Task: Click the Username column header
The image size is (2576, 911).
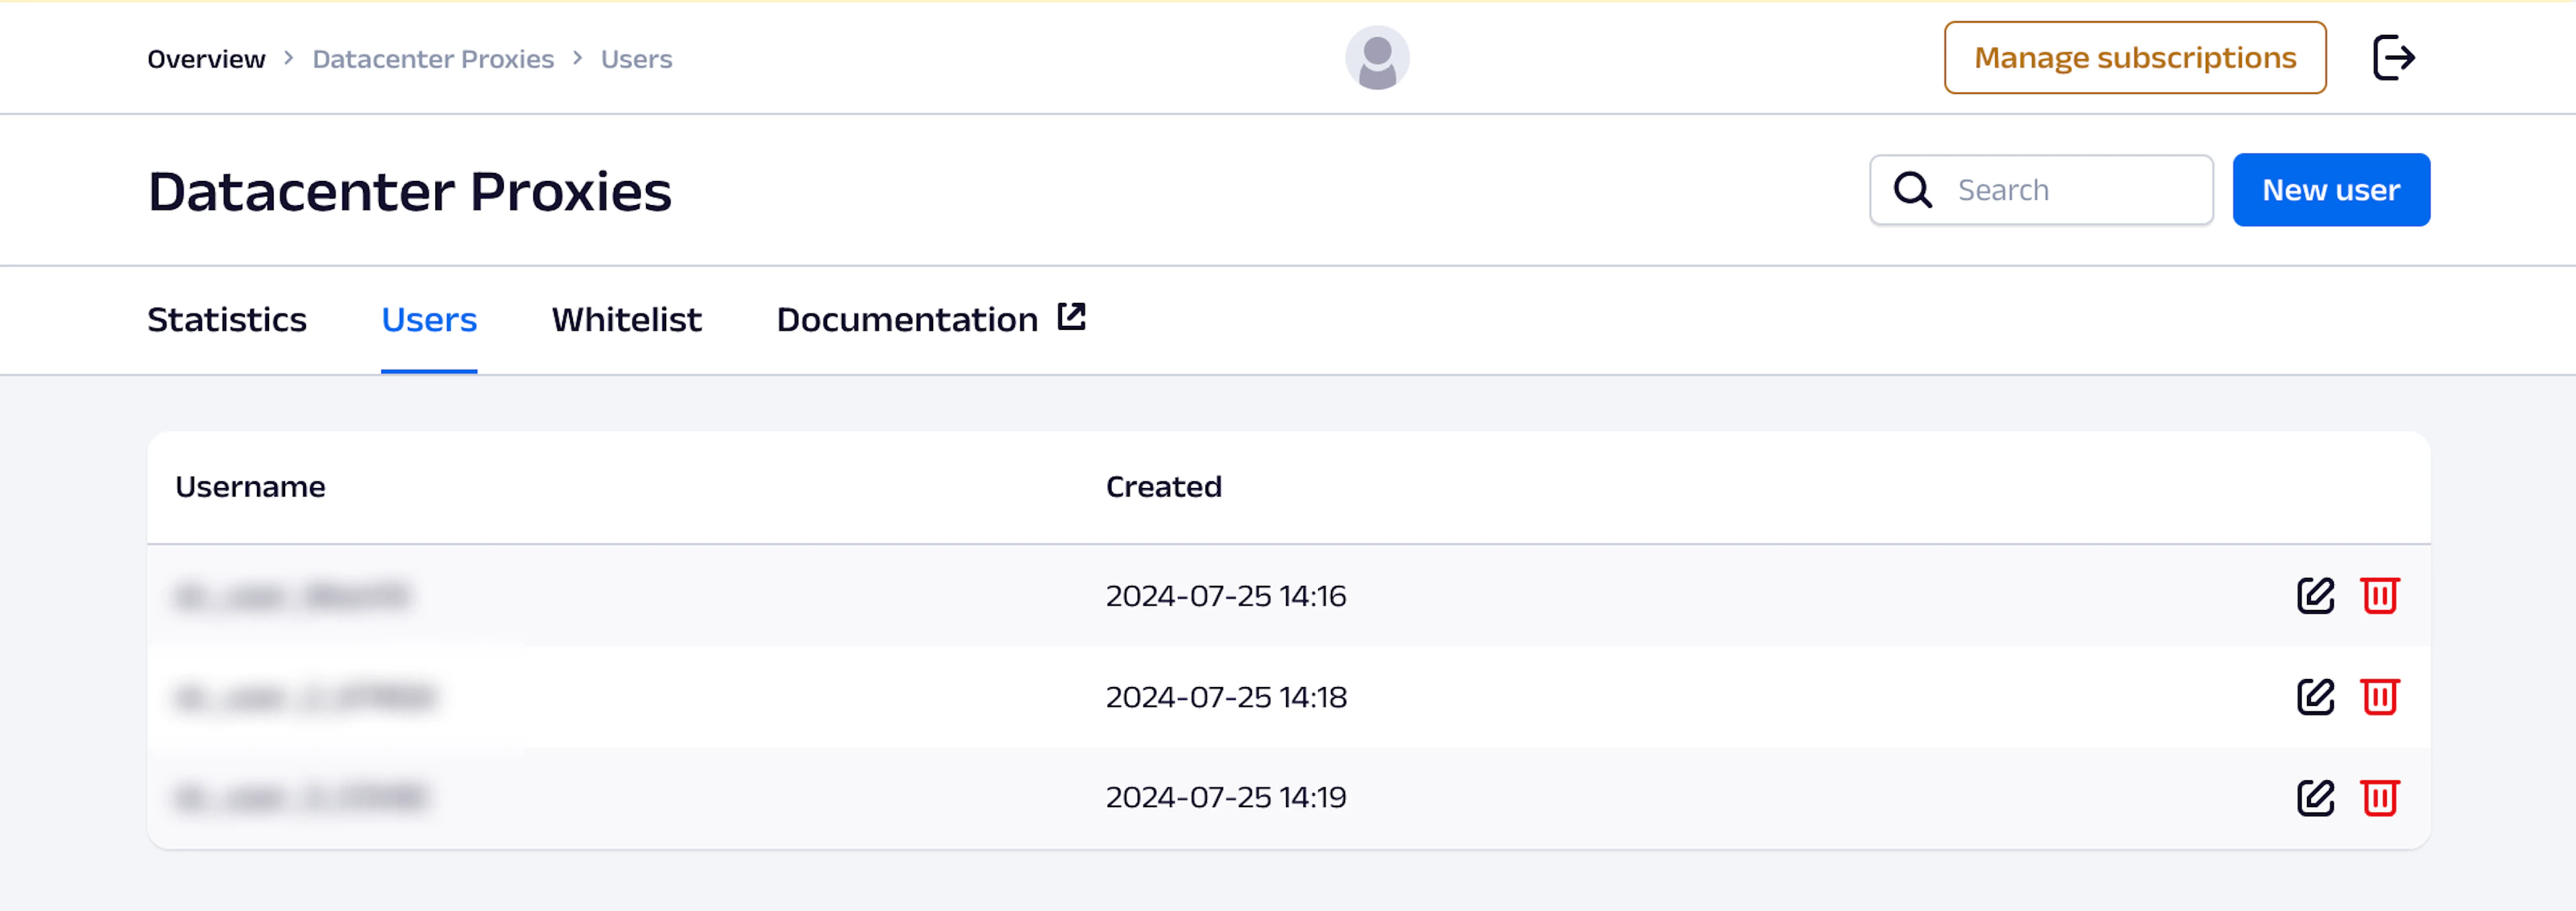Action: tap(250, 487)
